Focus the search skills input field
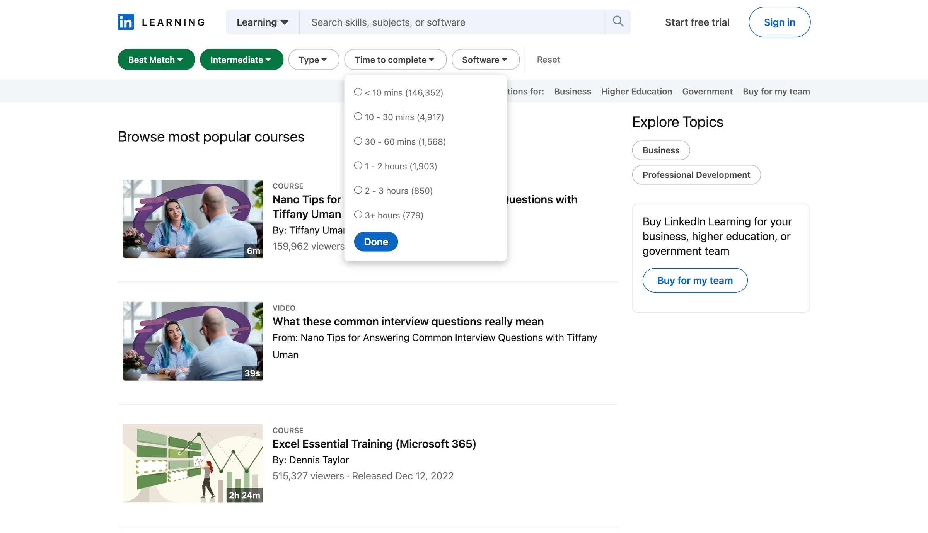The height and width of the screenshot is (533, 928). [x=452, y=22]
